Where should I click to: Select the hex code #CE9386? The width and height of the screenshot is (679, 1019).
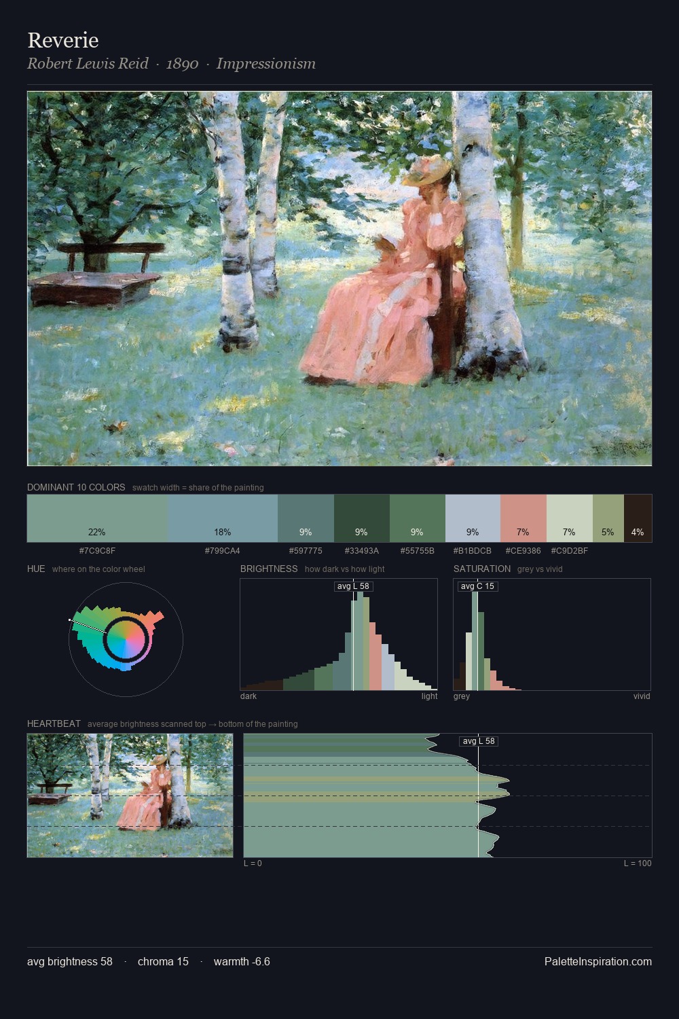(x=523, y=551)
